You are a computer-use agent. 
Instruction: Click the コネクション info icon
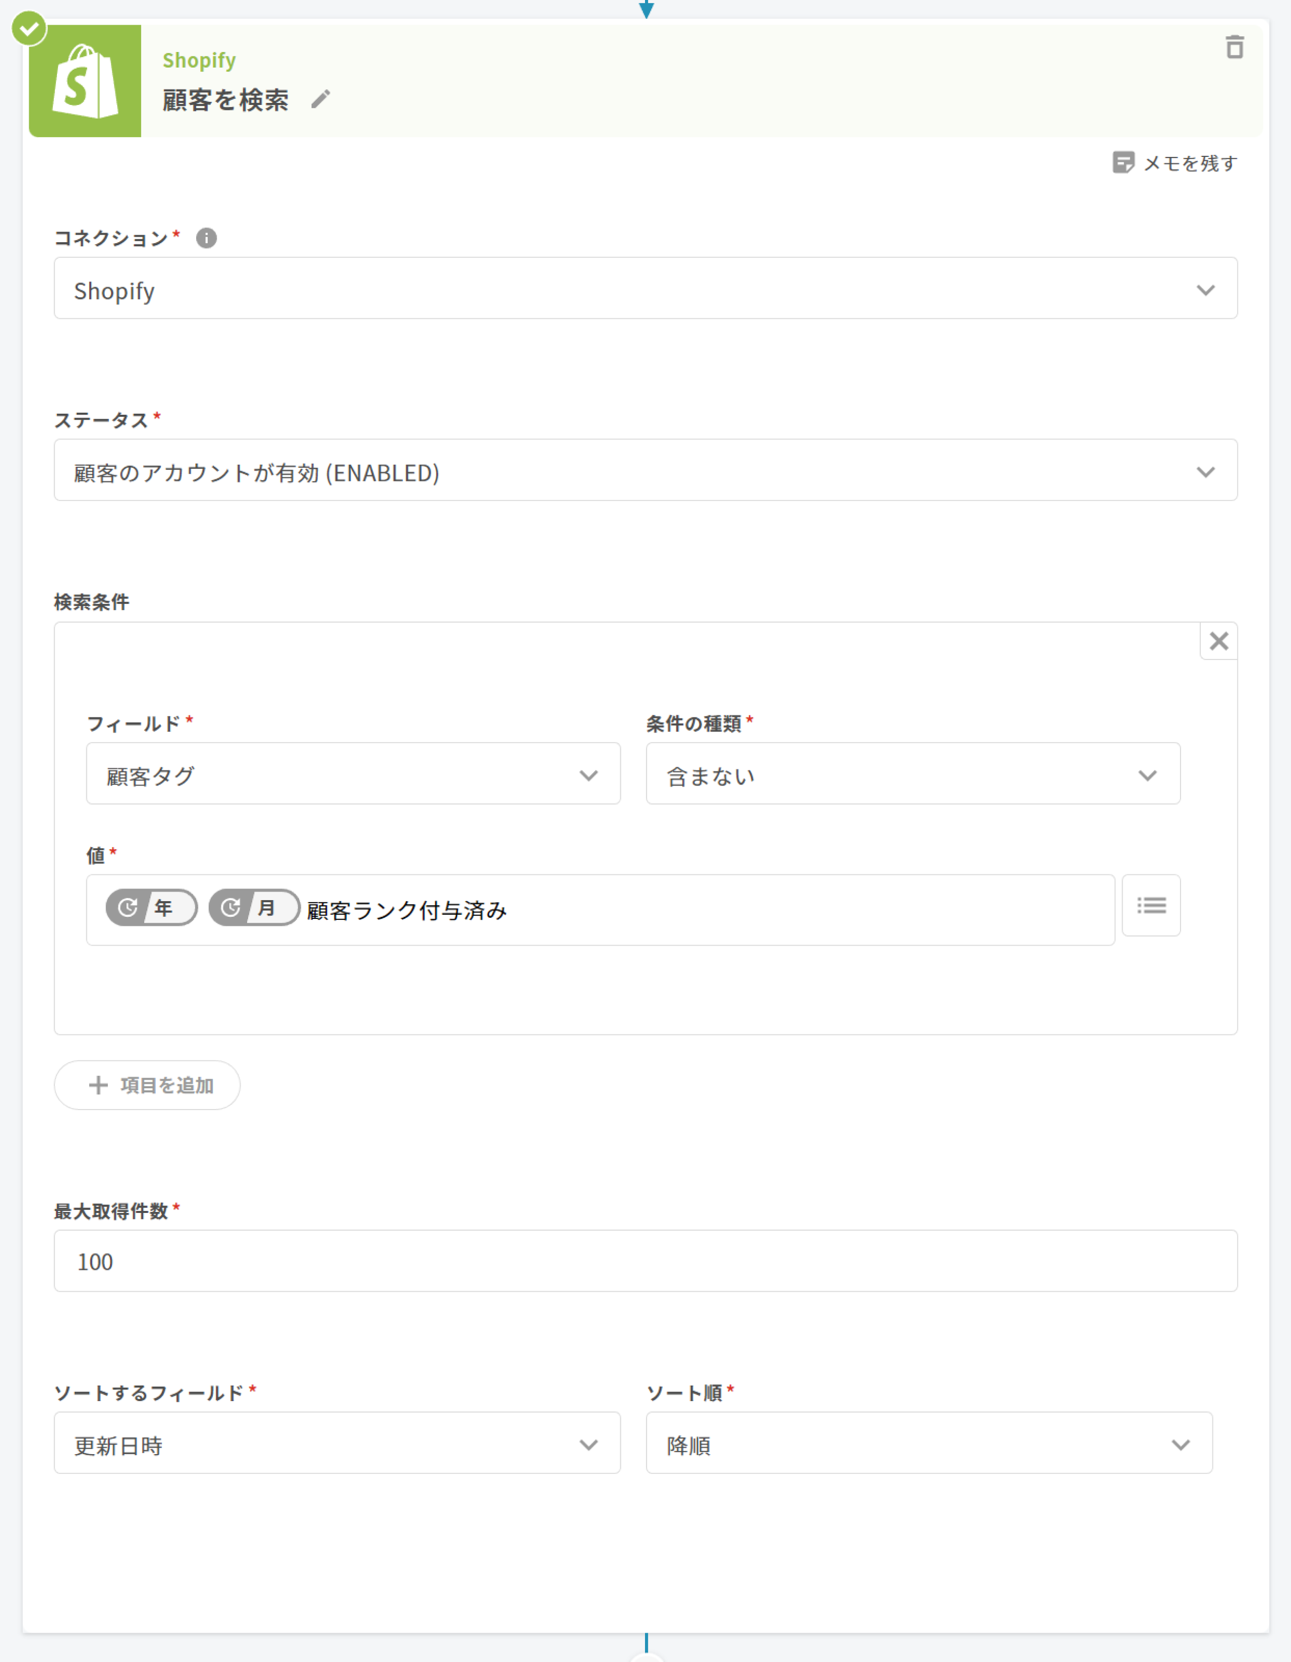[206, 238]
